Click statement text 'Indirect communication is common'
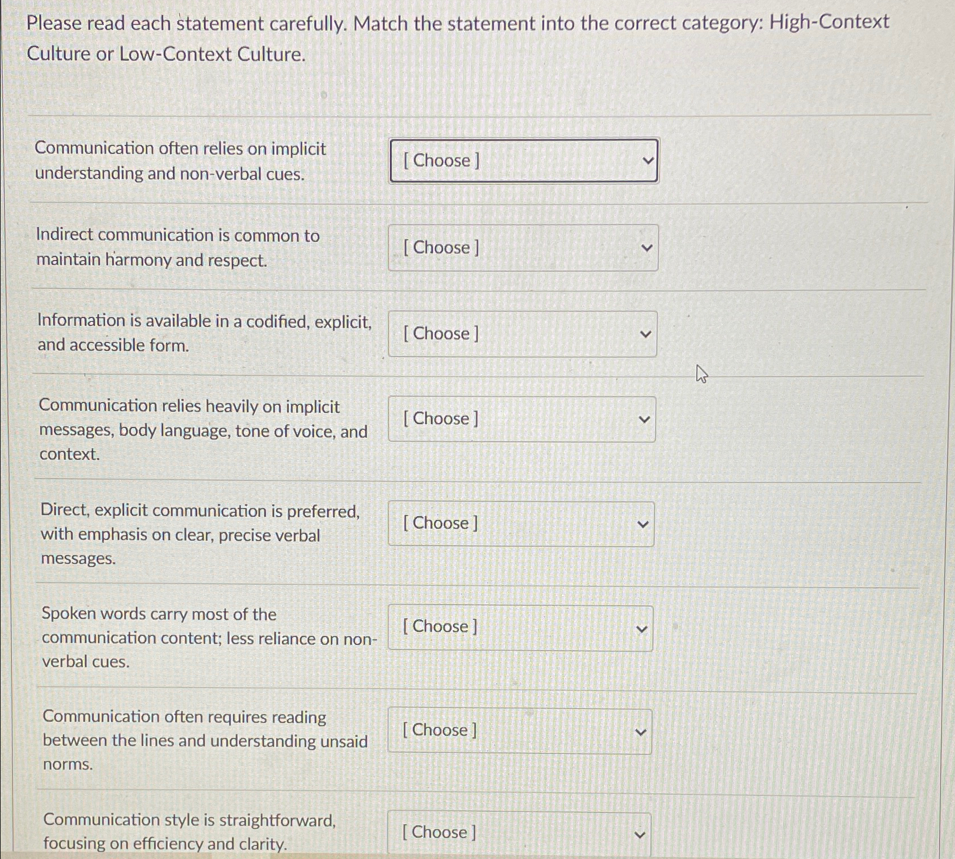Image resolution: width=955 pixels, height=859 pixels. (x=178, y=235)
